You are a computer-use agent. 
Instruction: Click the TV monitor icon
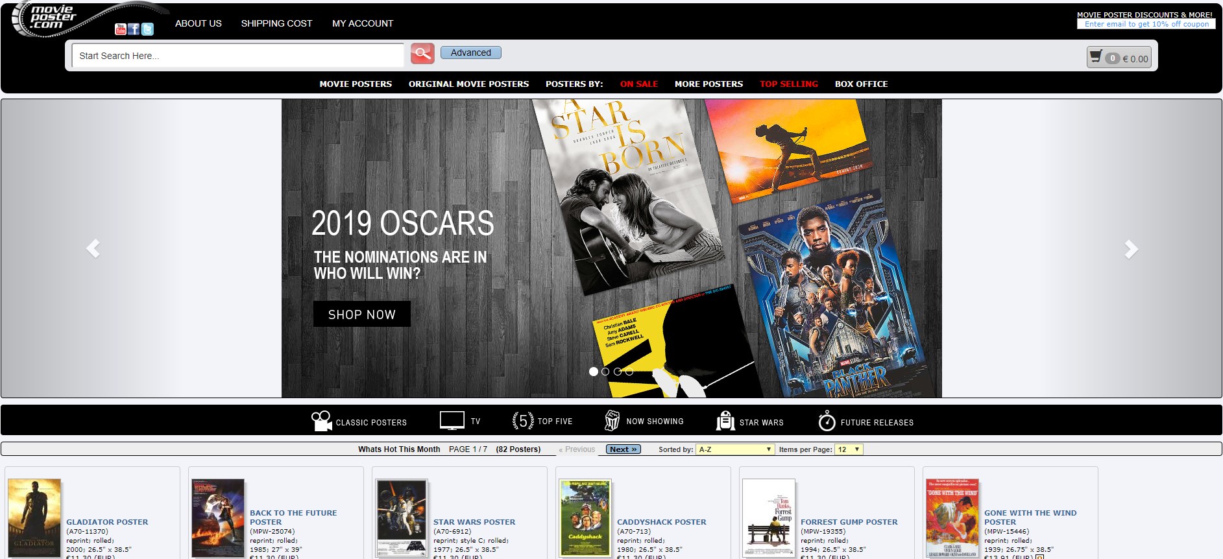[452, 421]
